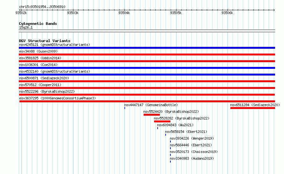Click the nsv6511284 (Sedlazeck2020) label
Viewport: 284px width, 174px height.
tap(255, 105)
